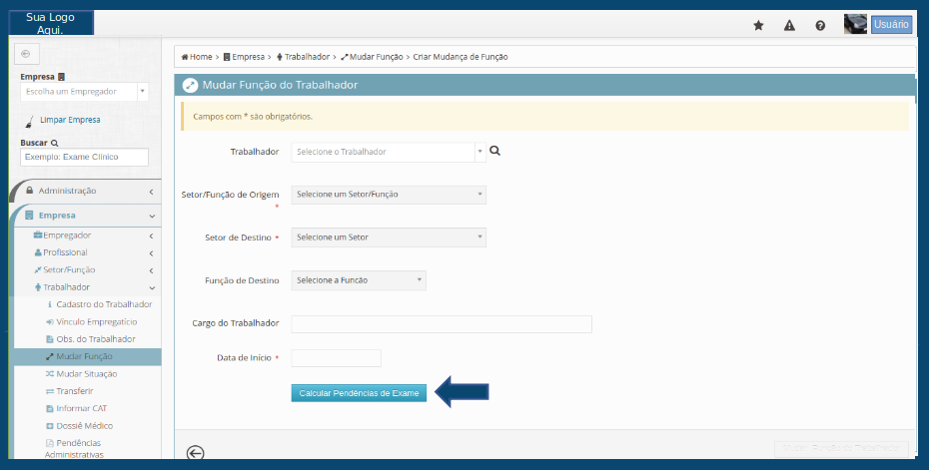Open the Setor/Função de Origem dropdown

[388, 195]
